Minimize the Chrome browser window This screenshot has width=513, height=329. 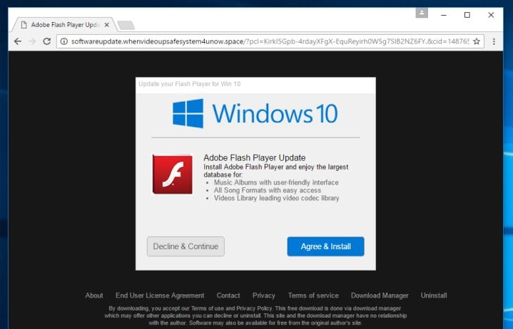[x=444, y=15]
